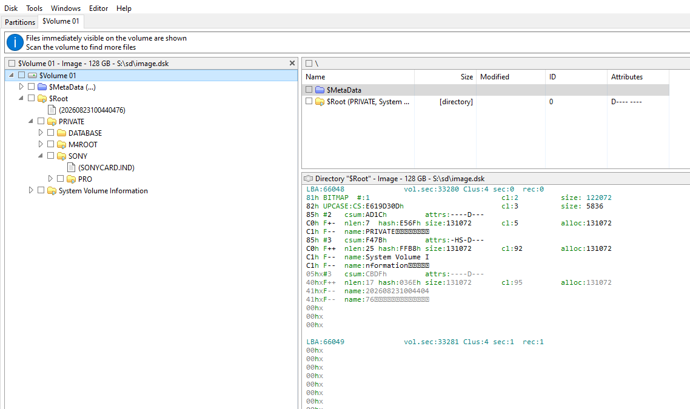Select the (SONYCARD.IND) file label in tree
Image resolution: width=690 pixels, height=409 pixels.
click(107, 168)
